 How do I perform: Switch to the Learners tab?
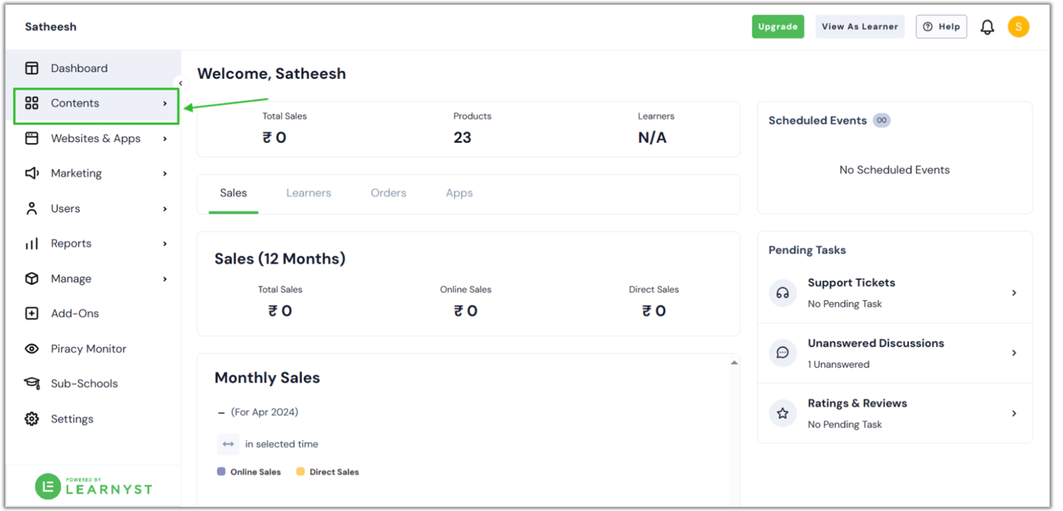(308, 192)
